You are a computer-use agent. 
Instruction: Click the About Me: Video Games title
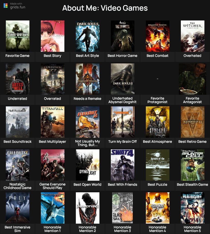pos(105,8)
